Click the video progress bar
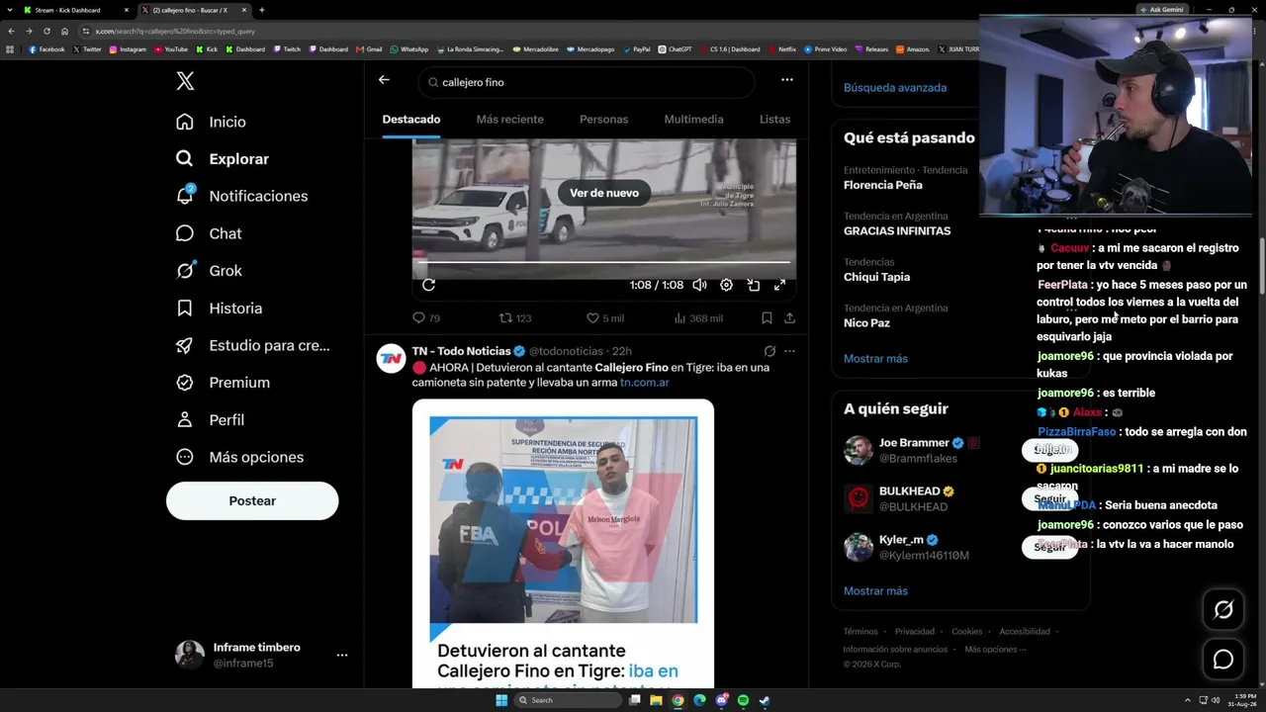The width and height of the screenshot is (1266, 712). 603,263
